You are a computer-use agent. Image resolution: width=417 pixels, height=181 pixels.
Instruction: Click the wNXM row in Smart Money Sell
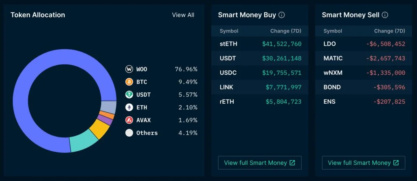[364, 72]
